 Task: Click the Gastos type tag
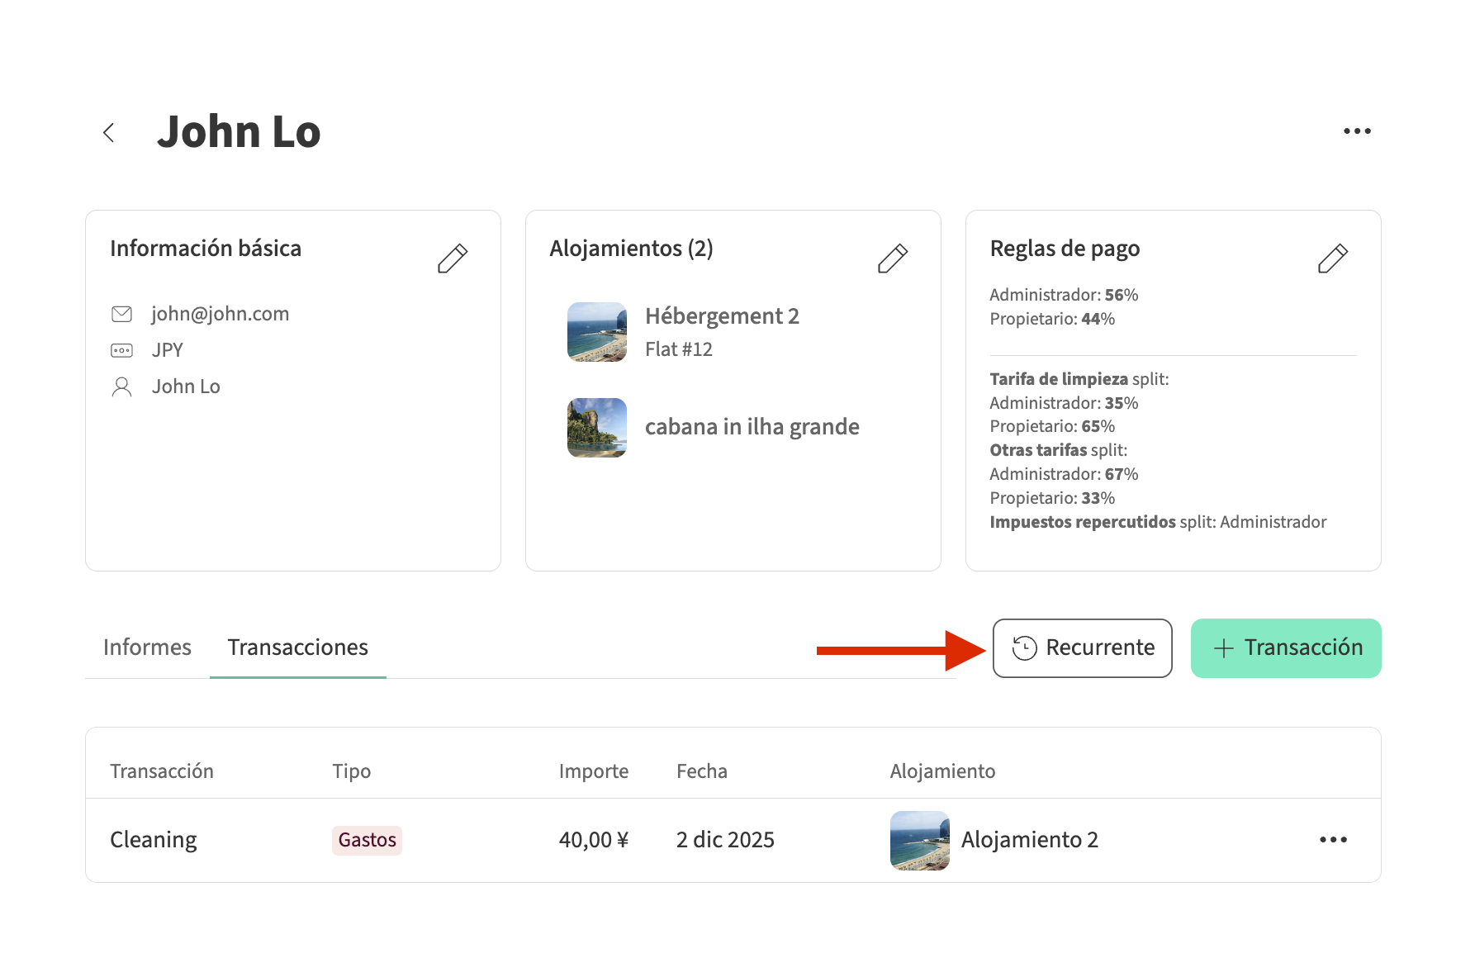[367, 840]
